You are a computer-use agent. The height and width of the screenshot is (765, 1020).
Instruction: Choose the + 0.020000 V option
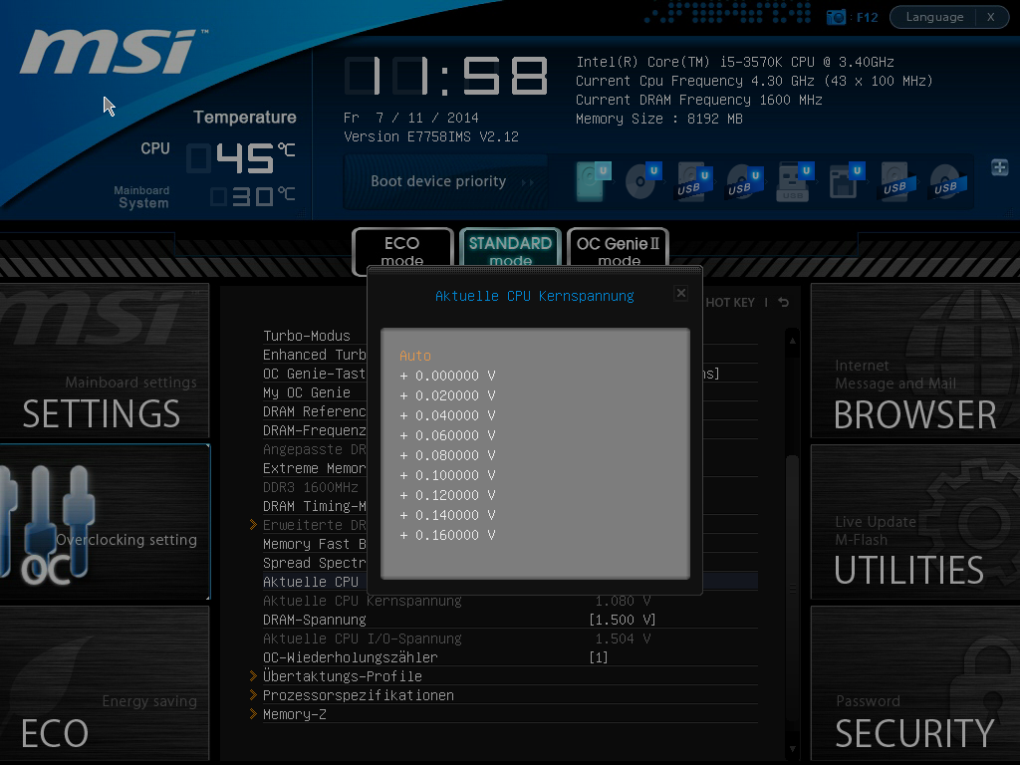[x=447, y=395]
